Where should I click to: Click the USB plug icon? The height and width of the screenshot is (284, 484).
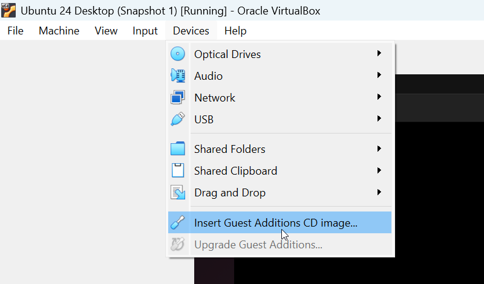tap(178, 119)
